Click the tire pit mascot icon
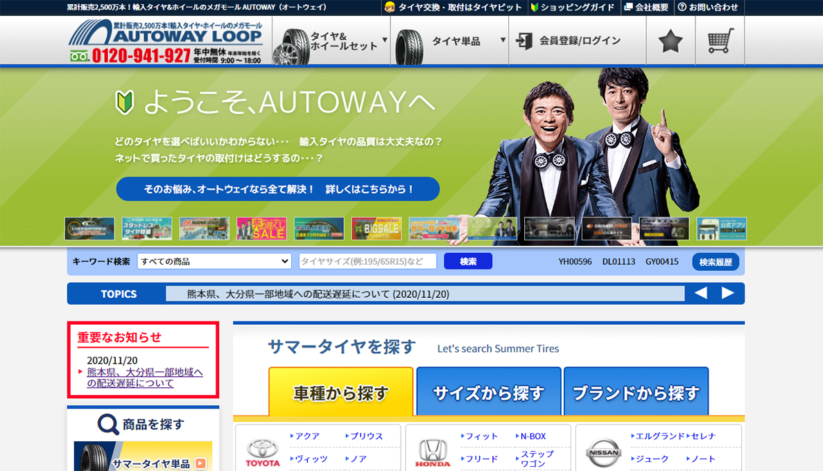The width and height of the screenshot is (823, 471). point(390,8)
